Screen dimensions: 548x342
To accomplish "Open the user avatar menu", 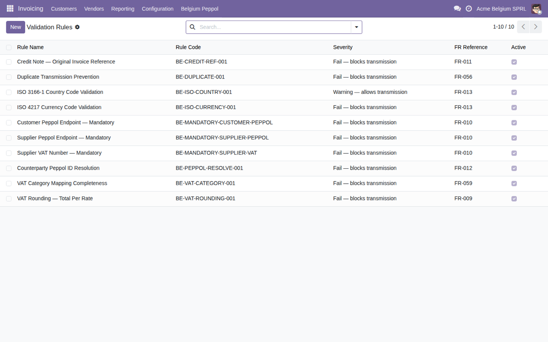I will (x=536, y=9).
